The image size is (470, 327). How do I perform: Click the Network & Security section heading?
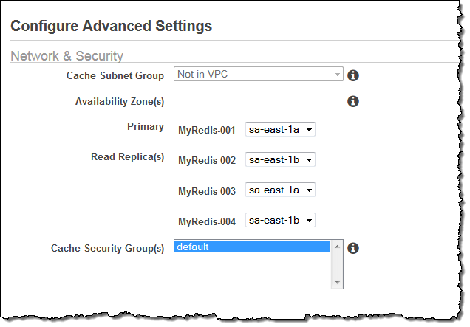click(67, 56)
